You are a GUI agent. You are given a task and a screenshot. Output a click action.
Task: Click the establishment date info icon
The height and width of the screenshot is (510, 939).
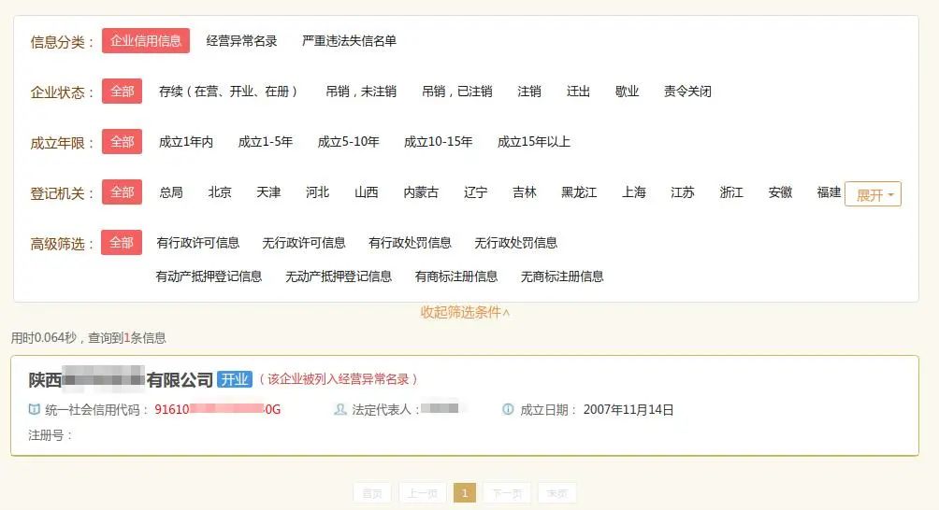pyautogui.click(x=508, y=409)
